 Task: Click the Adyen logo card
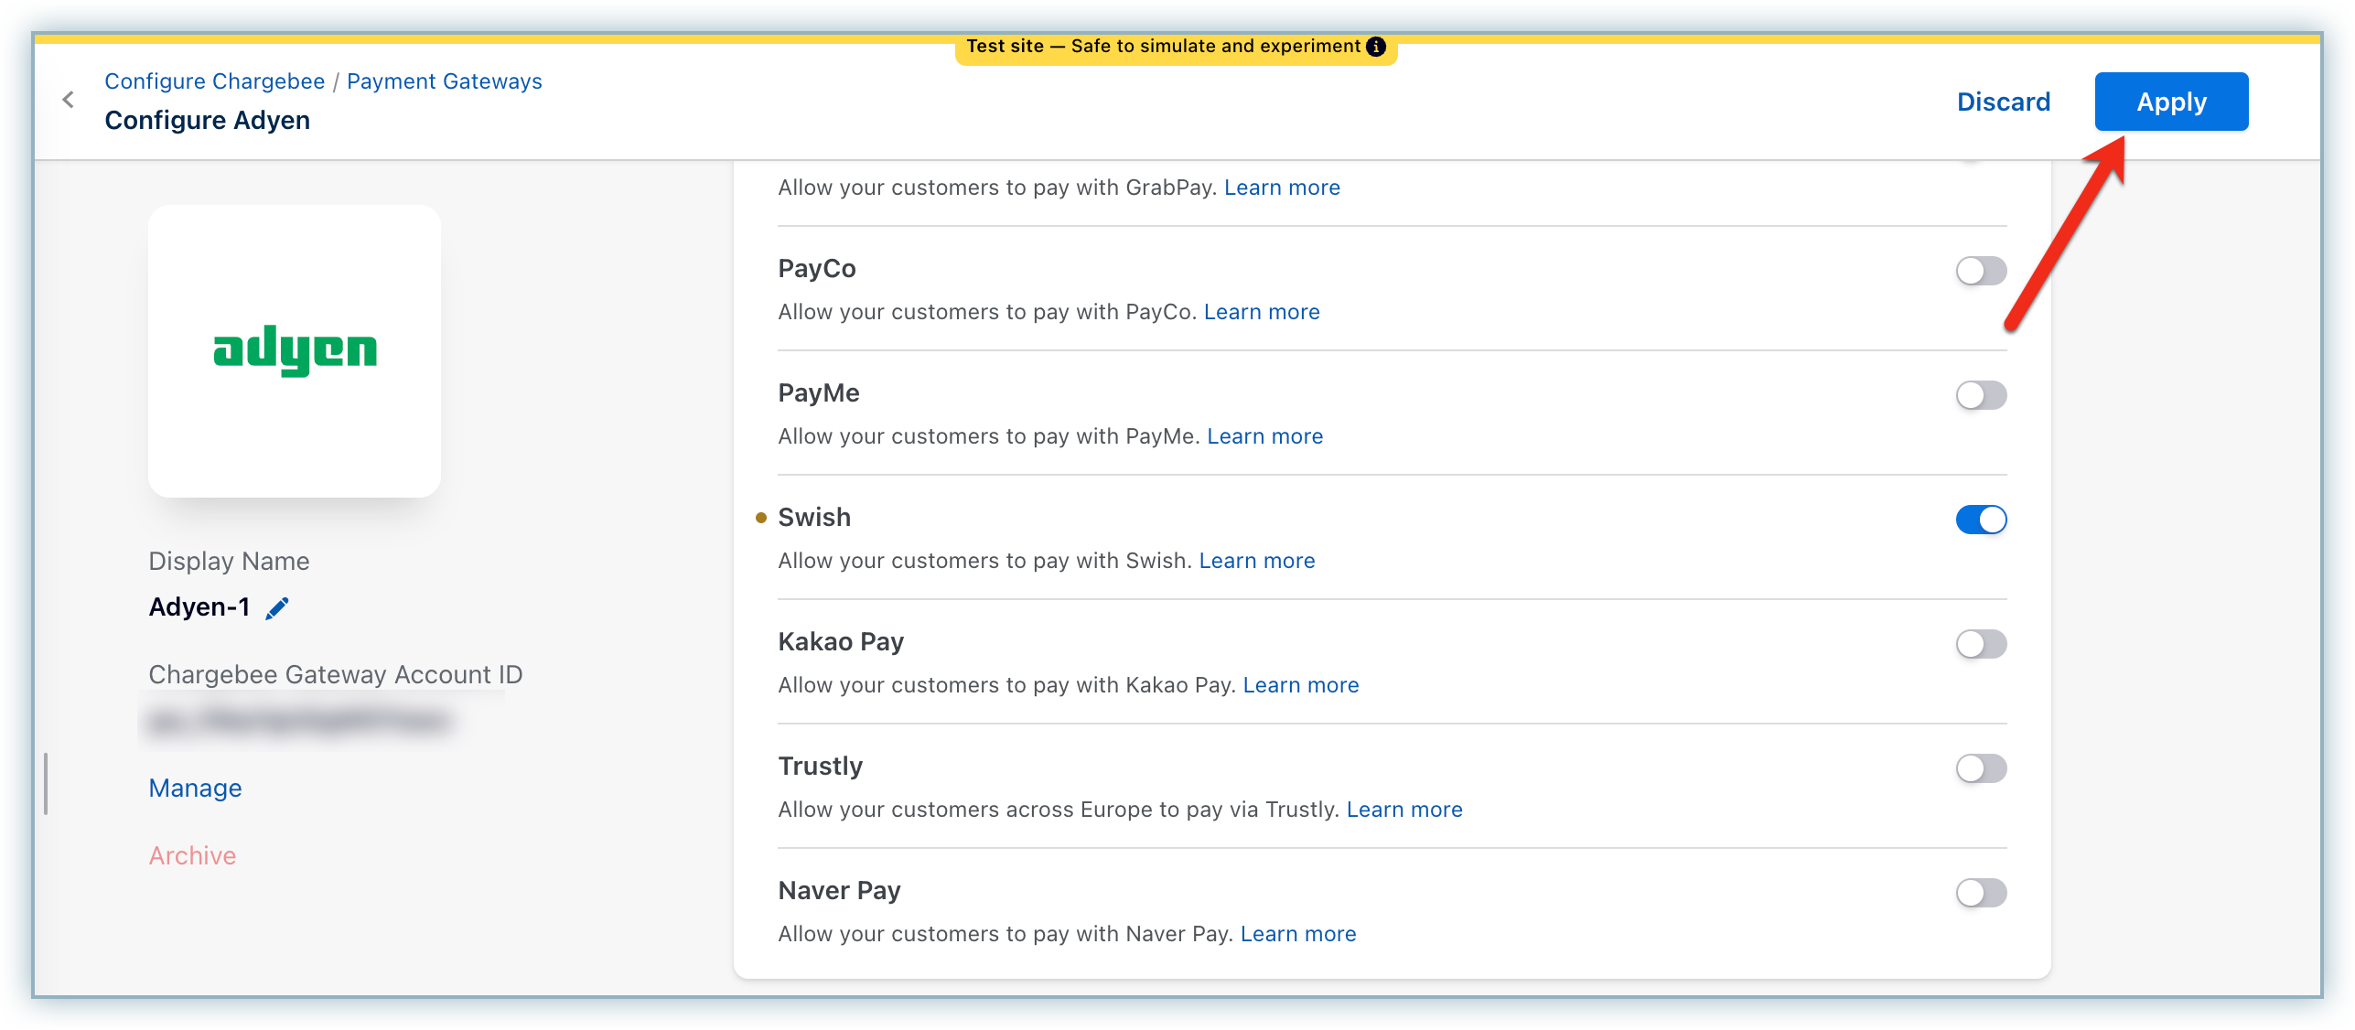click(295, 351)
